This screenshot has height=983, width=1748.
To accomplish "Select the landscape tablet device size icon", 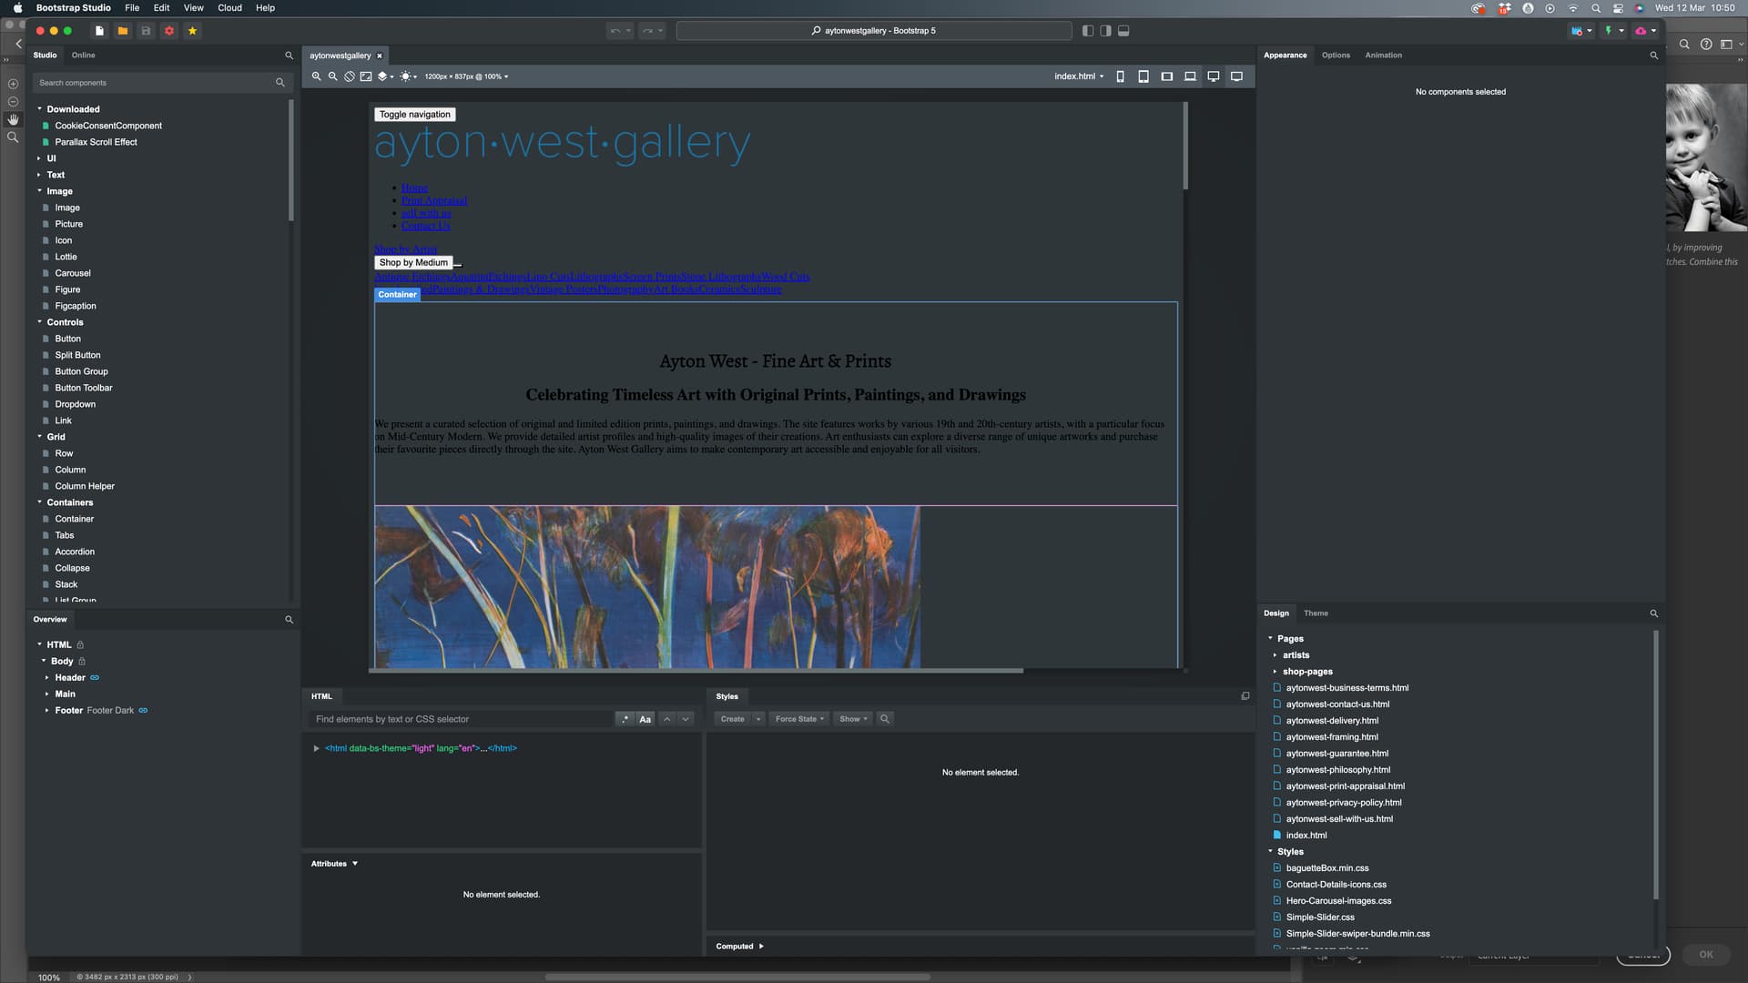I will pyautogui.click(x=1167, y=76).
